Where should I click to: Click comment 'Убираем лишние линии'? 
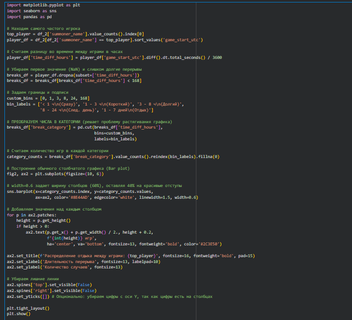33,279
